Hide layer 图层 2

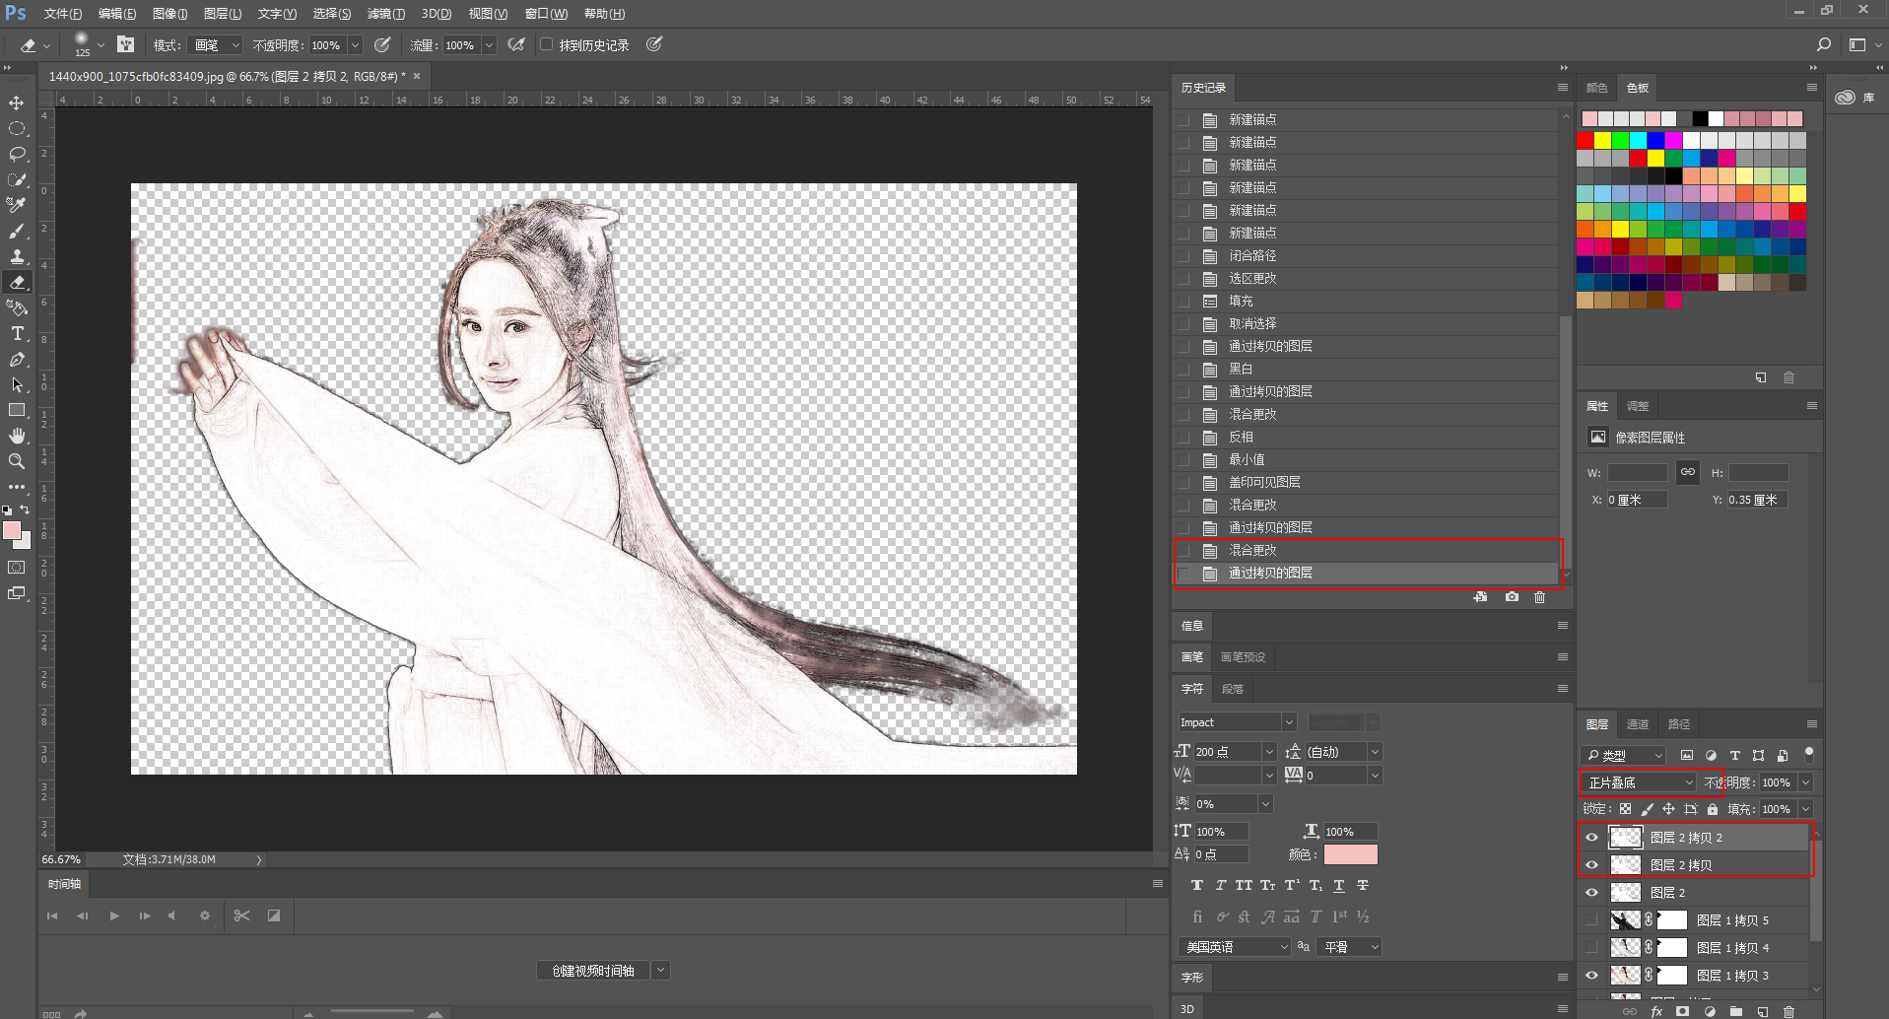[1591, 893]
